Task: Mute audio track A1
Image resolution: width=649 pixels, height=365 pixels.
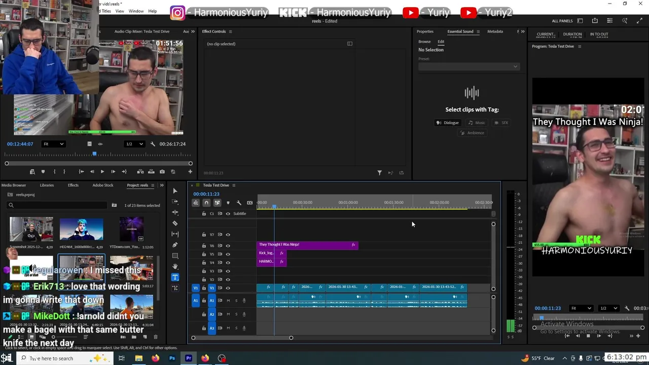Action: [x=228, y=301]
